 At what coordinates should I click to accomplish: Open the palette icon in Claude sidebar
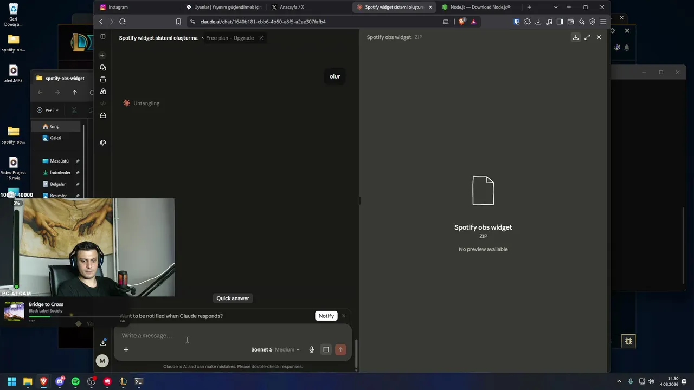pos(102,142)
